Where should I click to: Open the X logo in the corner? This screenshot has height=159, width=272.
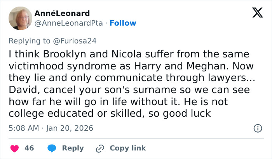point(255,13)
